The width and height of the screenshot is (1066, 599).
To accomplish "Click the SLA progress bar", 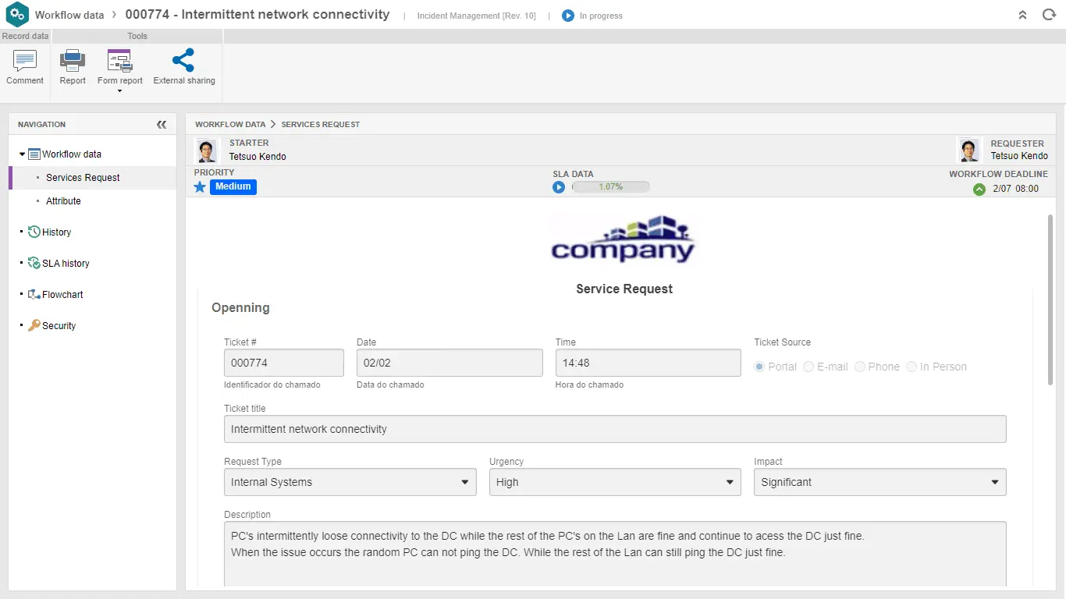I will tap(610, 187).
